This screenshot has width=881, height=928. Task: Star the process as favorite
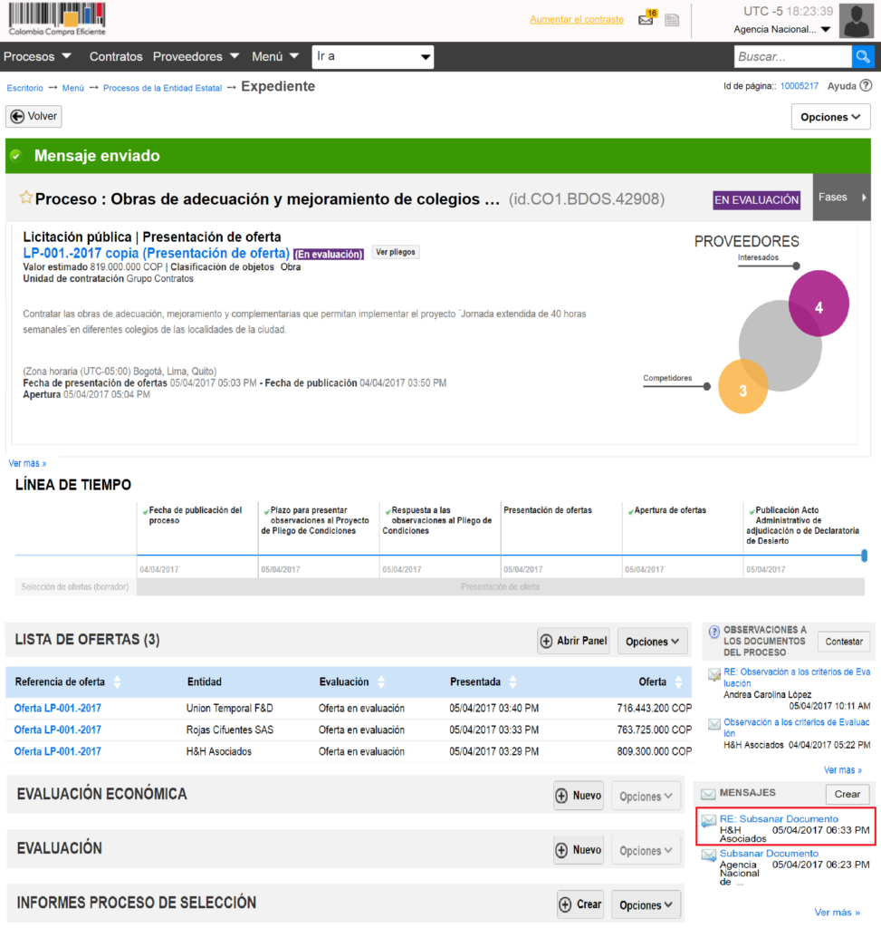25,198
